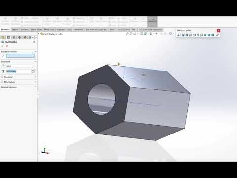Click Previous View in heads-up toolbar
This screenshot has height=178, width=237.
(134, 34)
